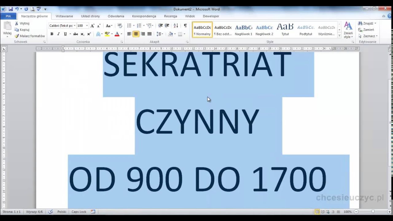Image resolution: width=393 pixels, height=221 pixels.
Task: Increase paragraph indent
Action: pos(167,26)
